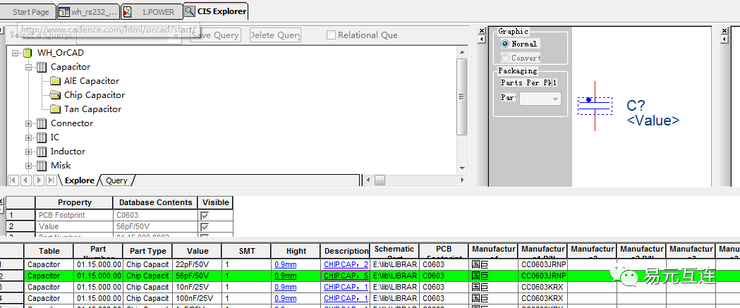Click the WH_OrCAD database icon

(x=28, y=53)
